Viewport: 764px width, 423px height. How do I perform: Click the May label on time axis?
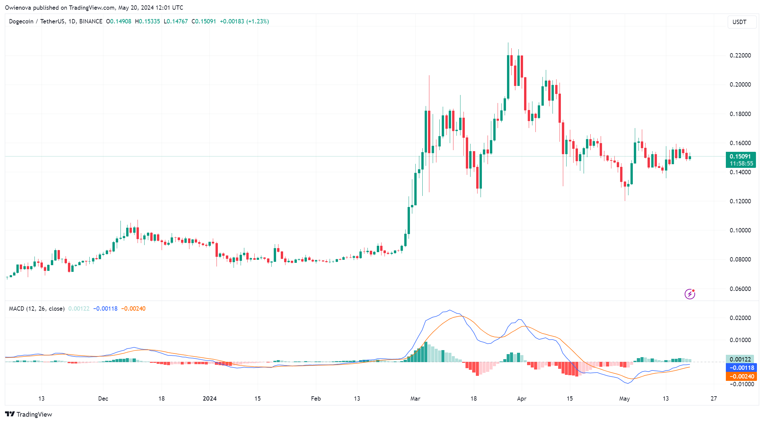tap(624, 399)
